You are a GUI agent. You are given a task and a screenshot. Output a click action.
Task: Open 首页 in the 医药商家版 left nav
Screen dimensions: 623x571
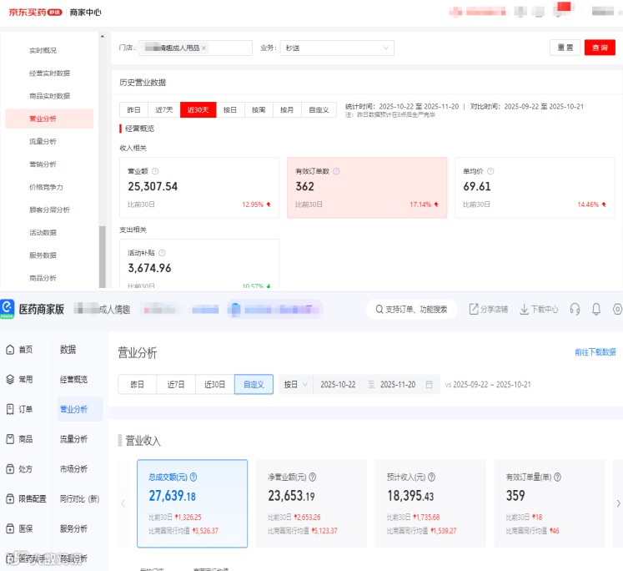click(20, 350)
